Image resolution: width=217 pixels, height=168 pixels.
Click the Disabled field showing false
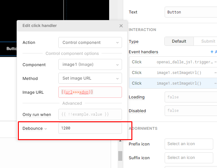191,111
